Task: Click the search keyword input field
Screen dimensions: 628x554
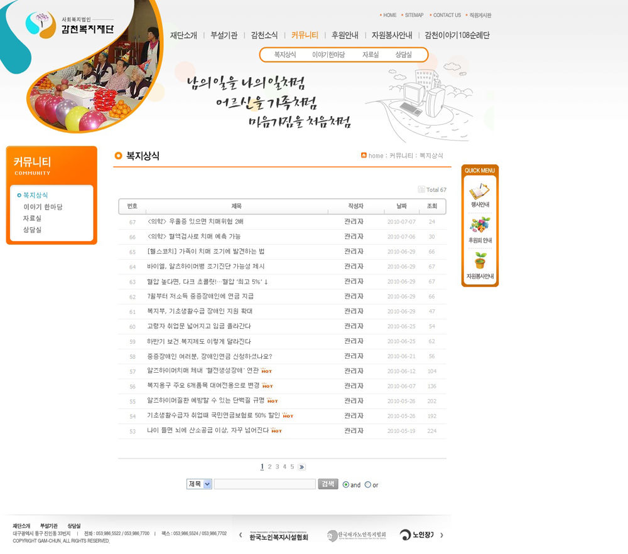Action: [264, 484]
